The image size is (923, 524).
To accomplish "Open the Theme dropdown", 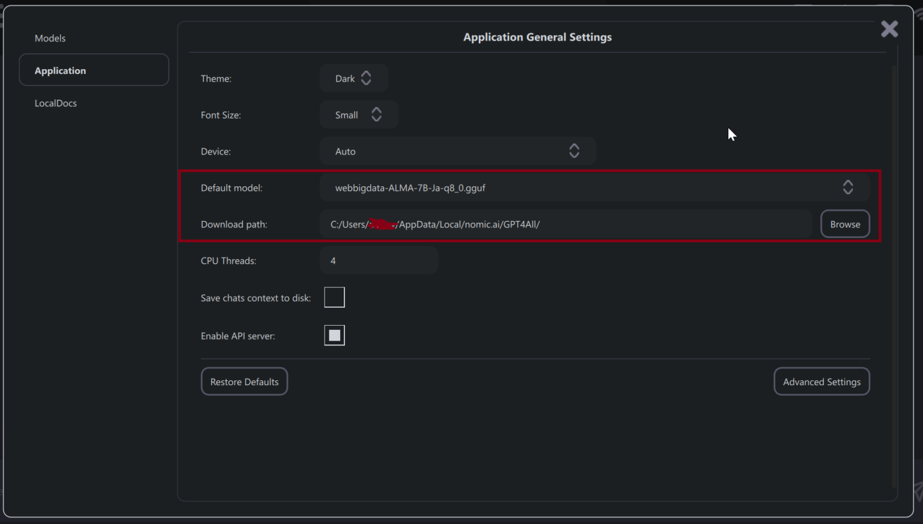I will (x=353, y=78).
